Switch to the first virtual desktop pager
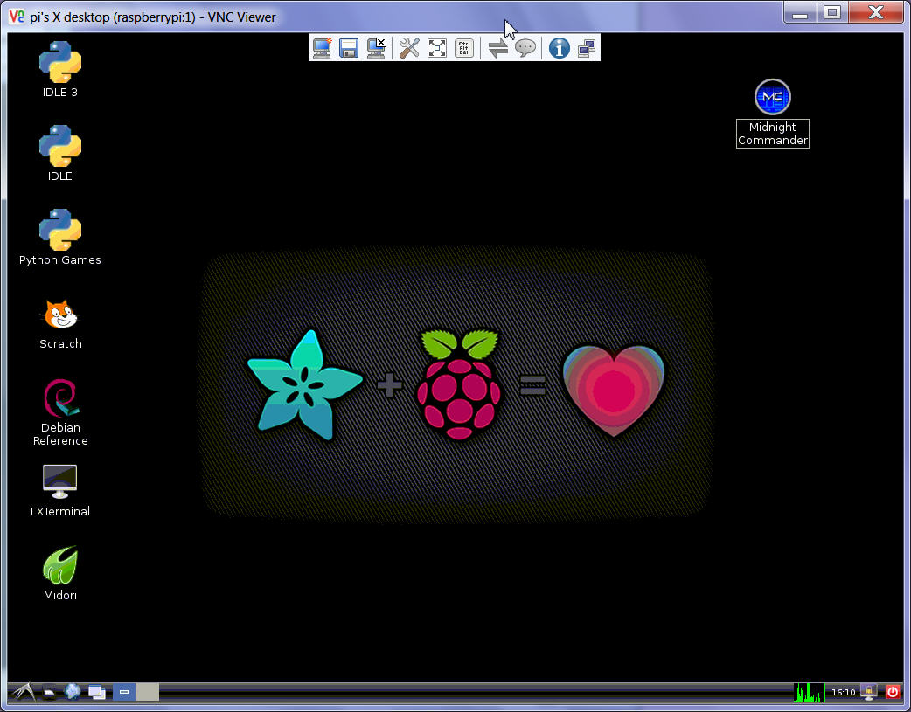The image size is (911, 712). [x=124, y=692]
